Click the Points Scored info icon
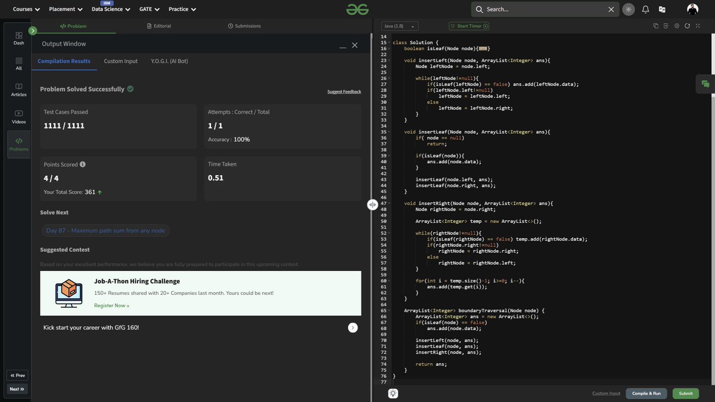This screenshot has width=715, height=402. [x=83, y=164]
